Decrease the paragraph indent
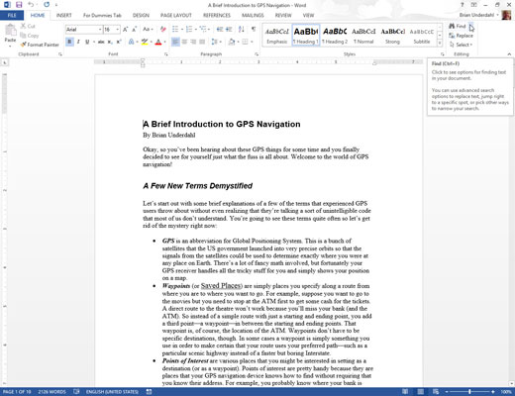The image size is (515, 396). [x=220, y=30]
